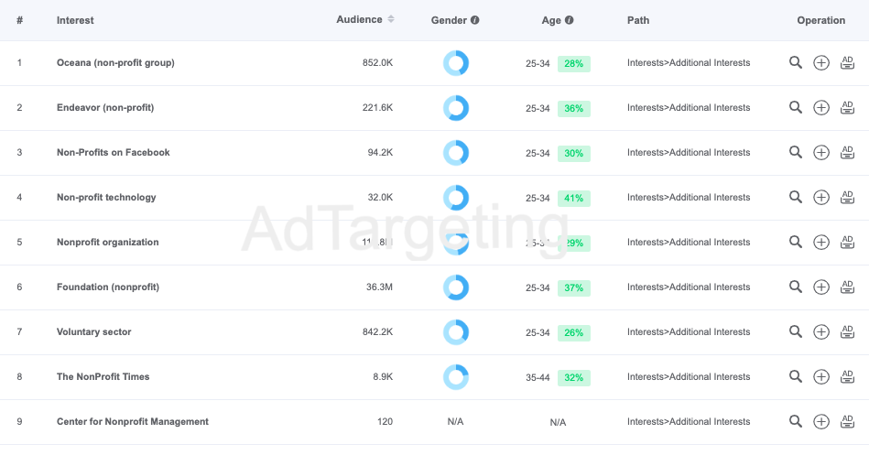869x466 pixels.
Task: Add Non-Profits on Facebook with plus icon
Action: click(821, 152)
